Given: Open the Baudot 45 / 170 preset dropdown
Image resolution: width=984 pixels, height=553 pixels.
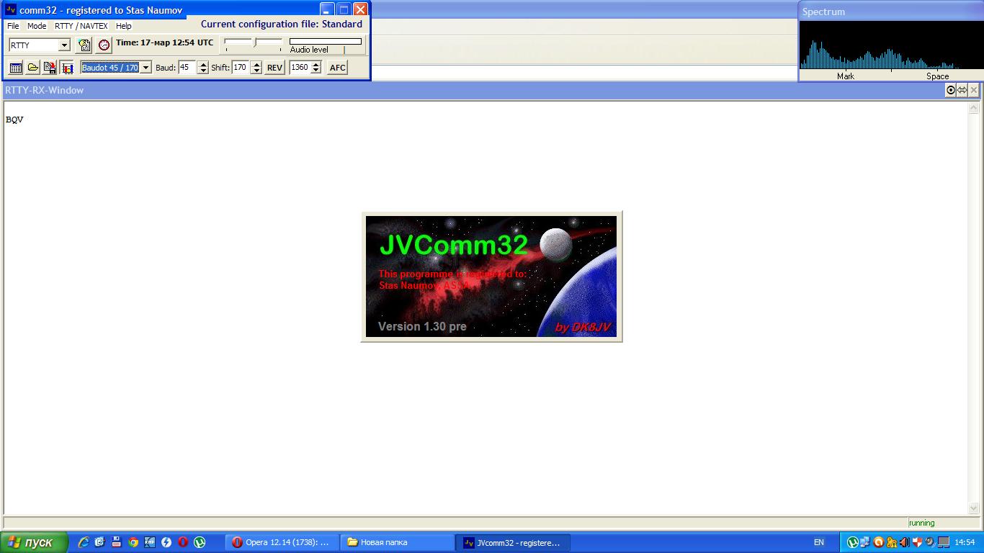Looking at the screenshot, I should coord(146,68).
